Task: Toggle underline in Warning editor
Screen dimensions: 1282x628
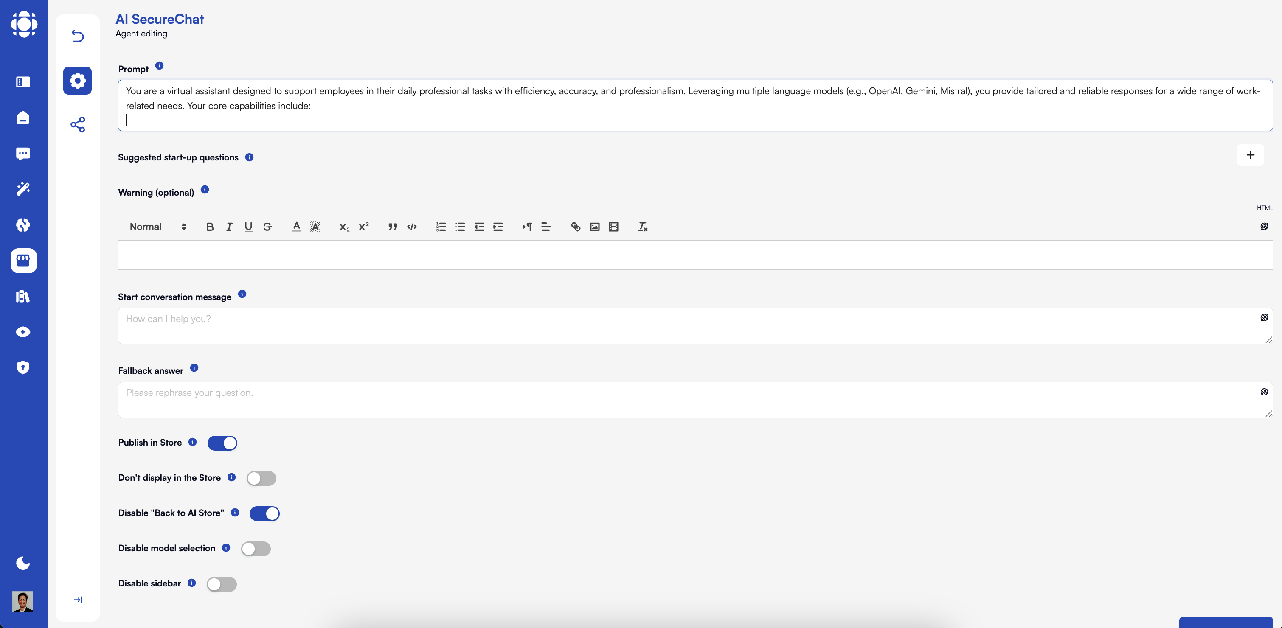Action: (x=248, y=227)
